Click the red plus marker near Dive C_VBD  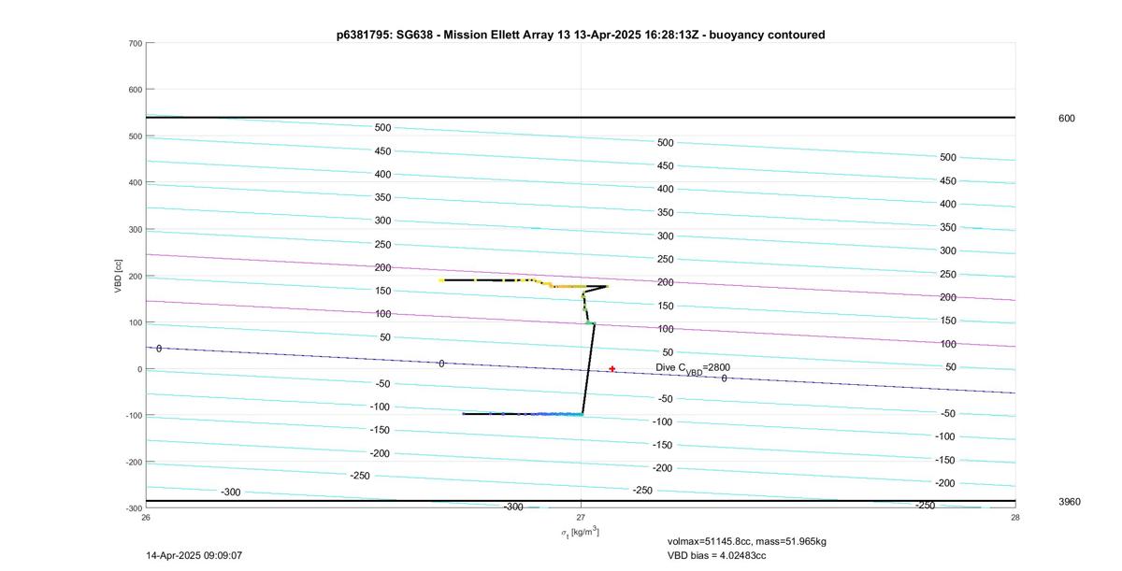click(x=612, y=369)
